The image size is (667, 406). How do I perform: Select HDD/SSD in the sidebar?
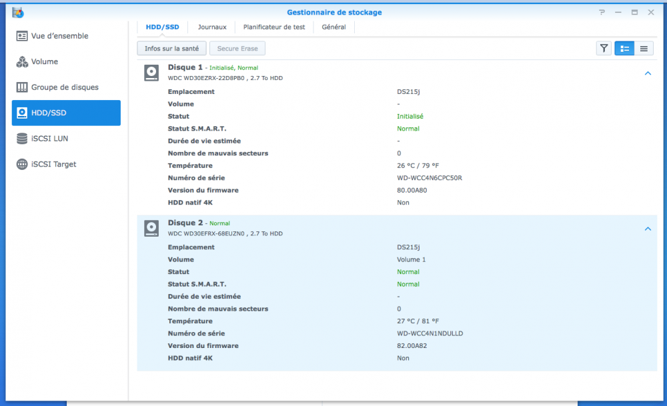[66, 113]
